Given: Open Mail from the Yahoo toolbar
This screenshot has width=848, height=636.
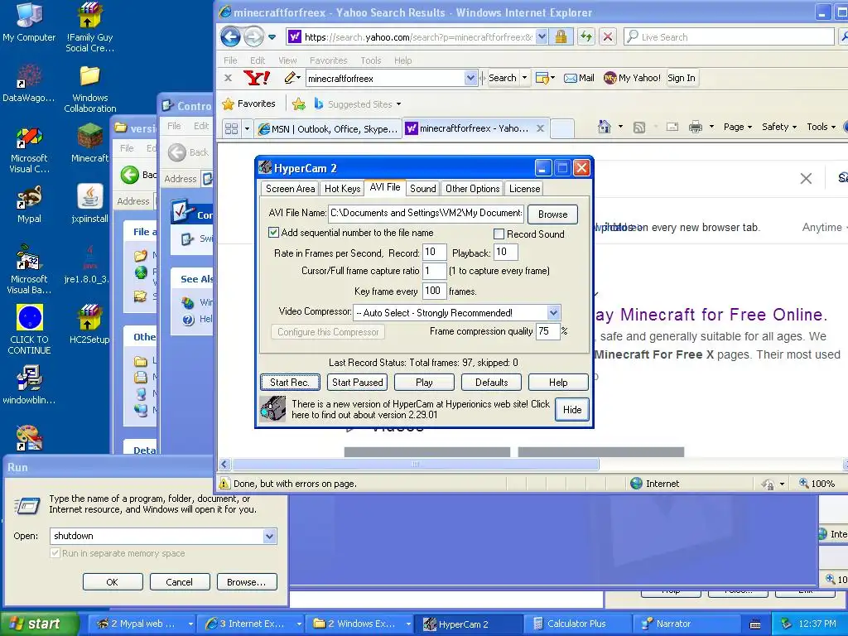Looking at the screenshot, I should tap(579, 78).
